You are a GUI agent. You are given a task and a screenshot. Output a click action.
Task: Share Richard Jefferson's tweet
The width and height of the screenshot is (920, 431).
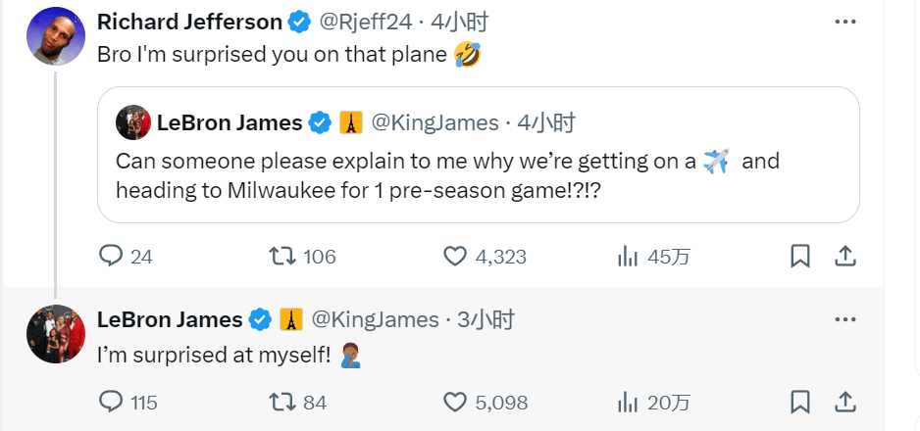pos(843,257)
